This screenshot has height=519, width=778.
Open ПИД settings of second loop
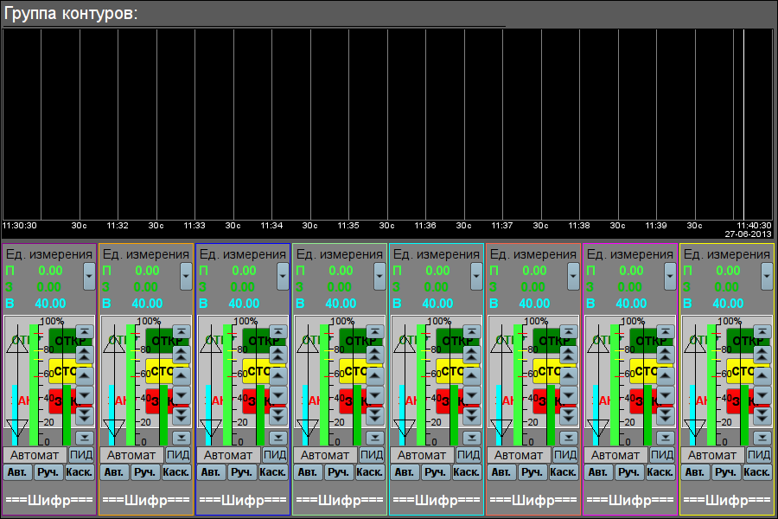pos(179,455)
